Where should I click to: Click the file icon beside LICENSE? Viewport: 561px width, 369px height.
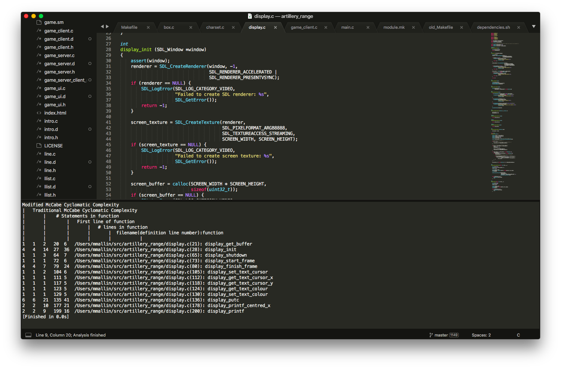[x=39, y=146]
